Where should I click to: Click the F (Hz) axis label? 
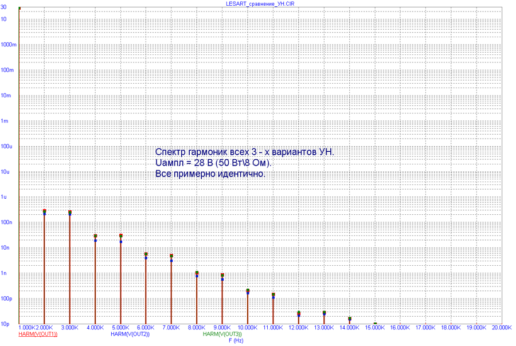236,341
